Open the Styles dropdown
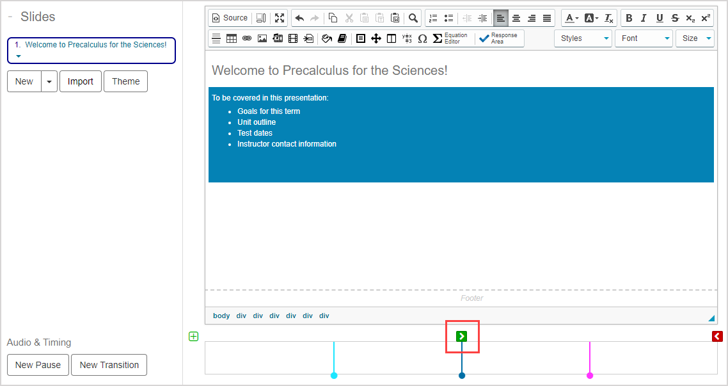Screen dimensions: 728x386 pos(583,38)
